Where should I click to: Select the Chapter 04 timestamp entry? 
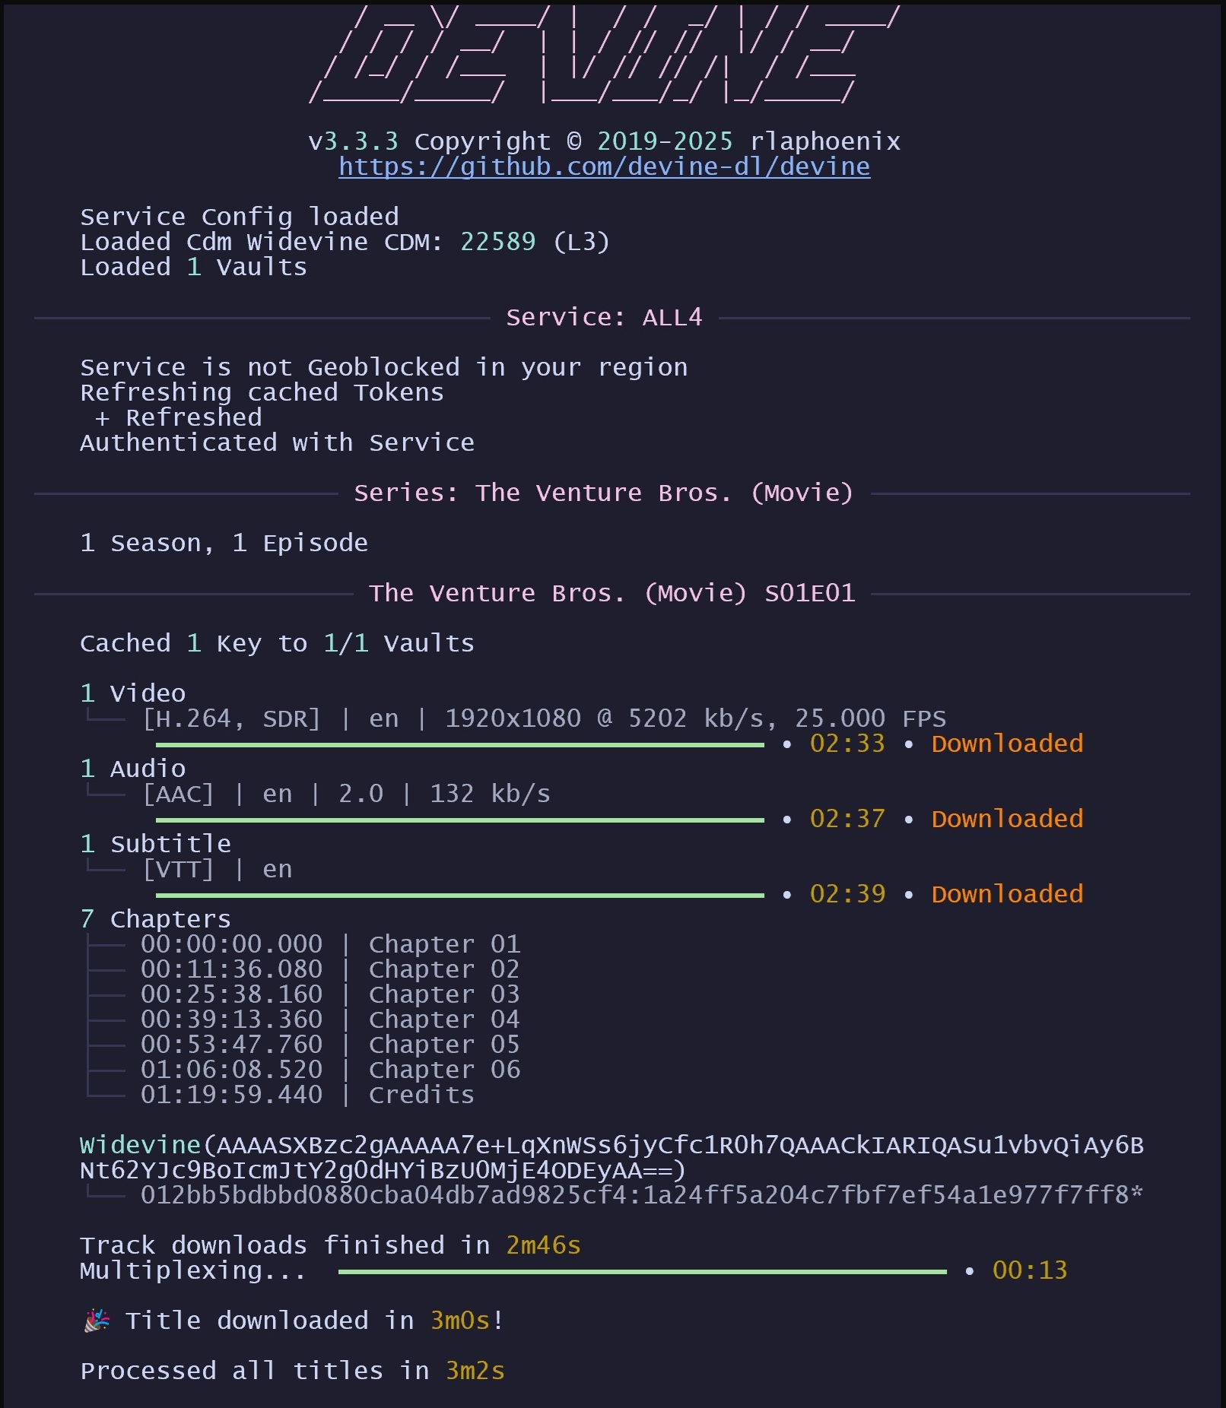(x=232, y=1020)
